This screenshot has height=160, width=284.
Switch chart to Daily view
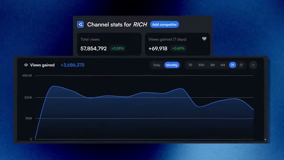(x=157, y=65)
